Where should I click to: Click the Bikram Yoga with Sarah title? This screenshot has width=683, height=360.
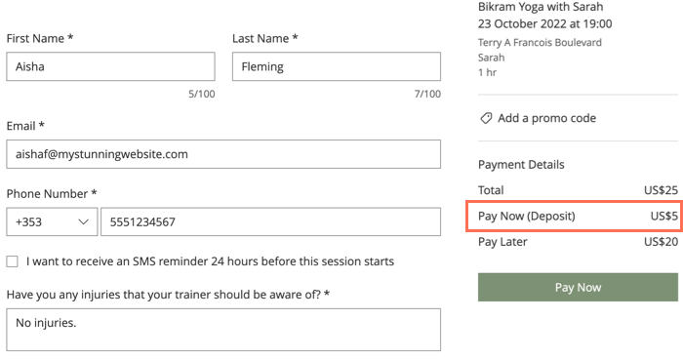541,7
